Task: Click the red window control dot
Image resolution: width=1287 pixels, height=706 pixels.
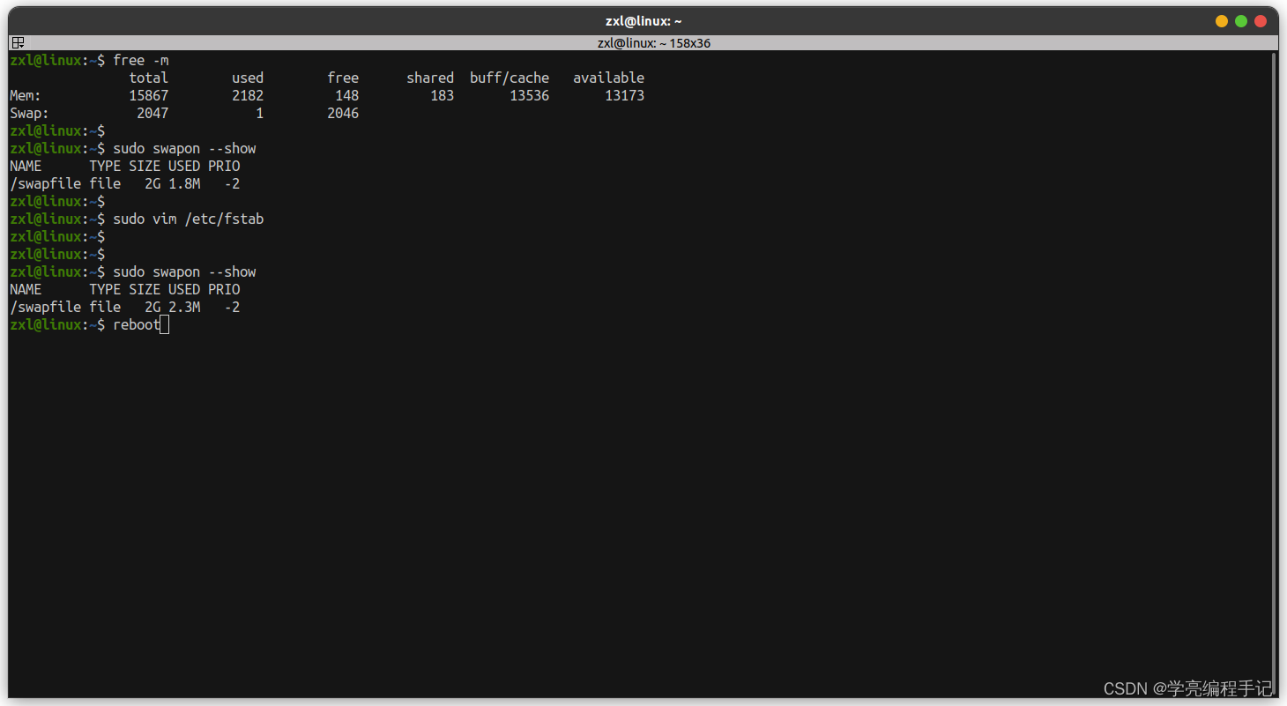Action: click(x=1261, y=20)
